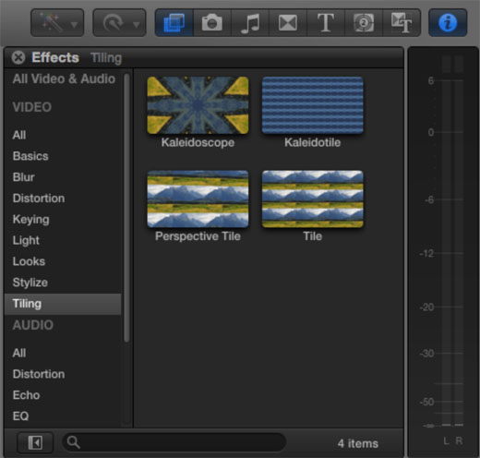Viewport: 480px width, 458px height.
Task: Open the Transitions browser icon
Action: click(x=288, y=23)
